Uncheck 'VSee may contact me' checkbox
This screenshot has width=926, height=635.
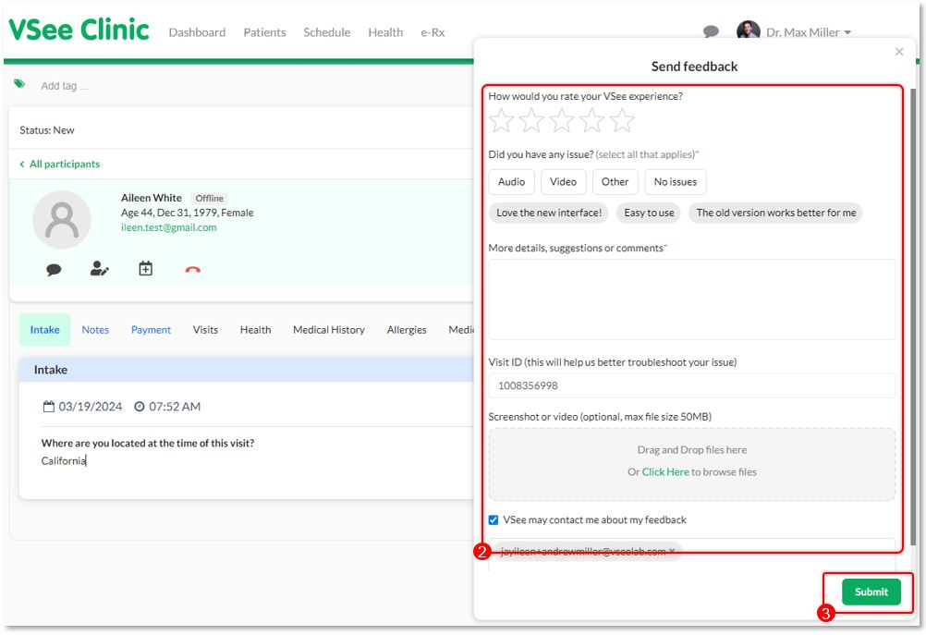click(493, 519)
